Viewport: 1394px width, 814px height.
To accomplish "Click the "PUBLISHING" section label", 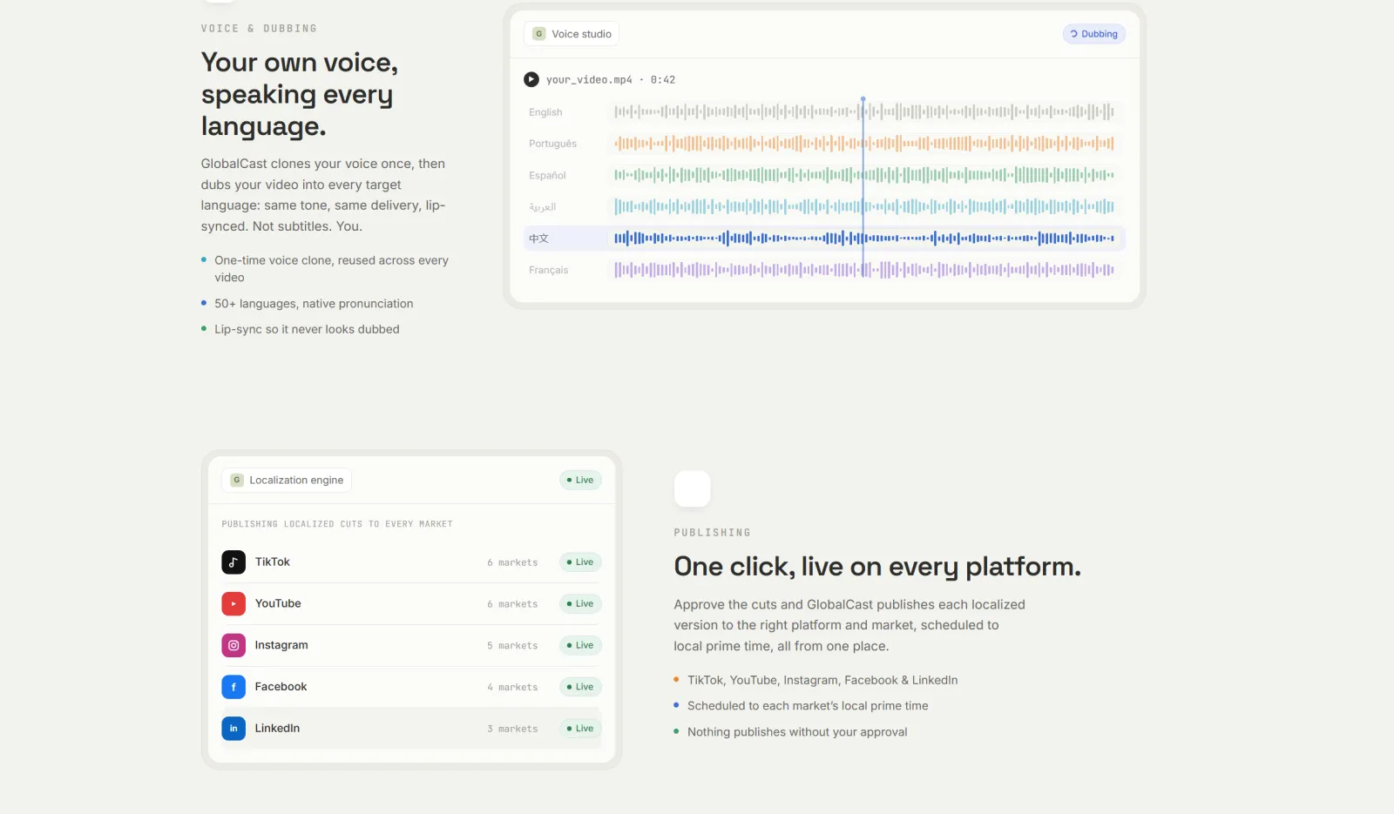I will 712,533.
